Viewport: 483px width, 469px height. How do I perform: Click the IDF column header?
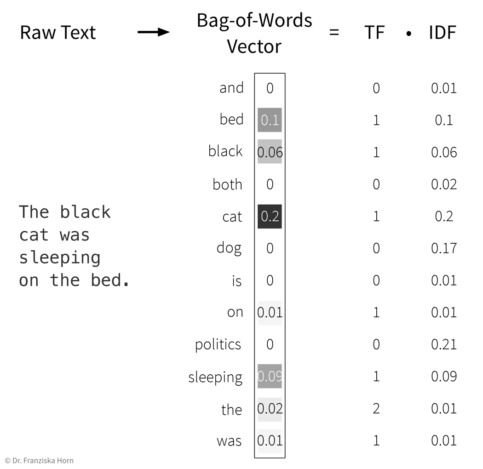[x=442, y=33]
